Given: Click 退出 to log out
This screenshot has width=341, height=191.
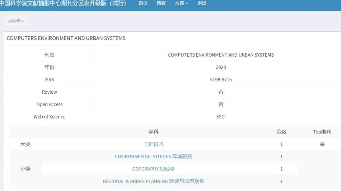Looking at the screenshot, I should [202, 3].
